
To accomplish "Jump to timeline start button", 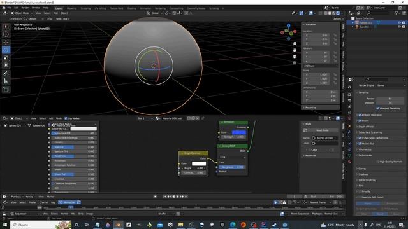I will point(164,197).
